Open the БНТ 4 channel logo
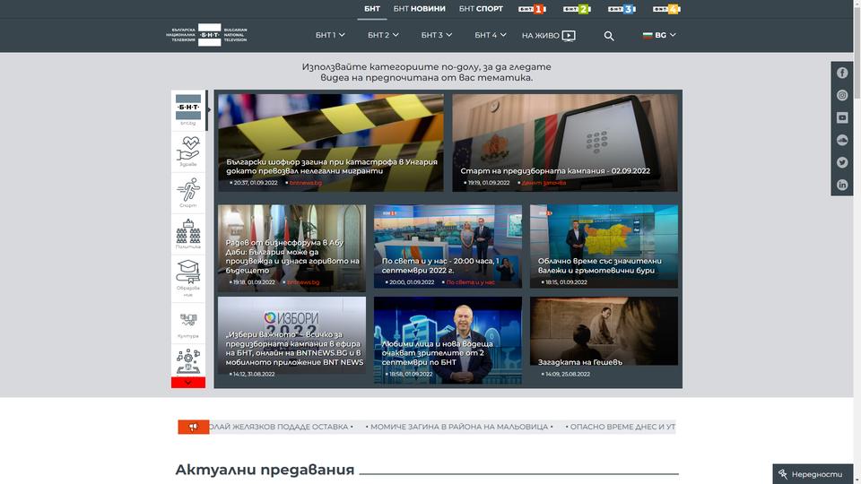This screenshot has width=861, height=484. [x=666, y=9]
